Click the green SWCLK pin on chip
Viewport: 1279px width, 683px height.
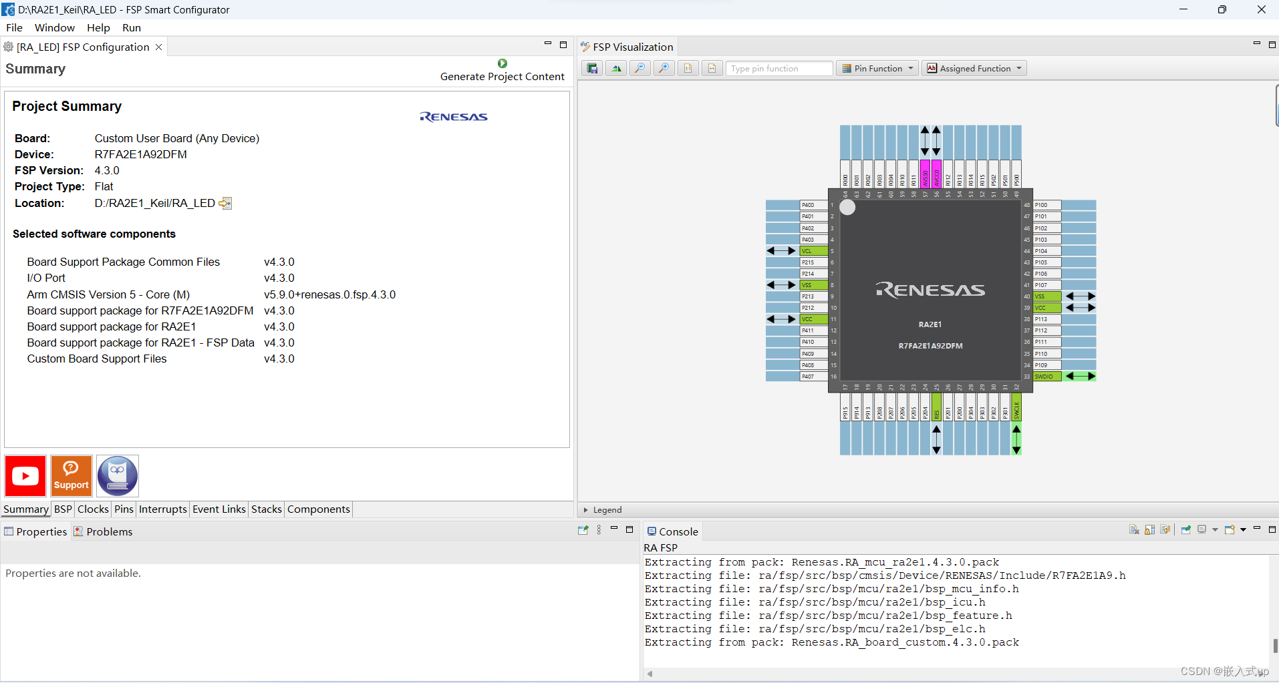coord(1016,407)
